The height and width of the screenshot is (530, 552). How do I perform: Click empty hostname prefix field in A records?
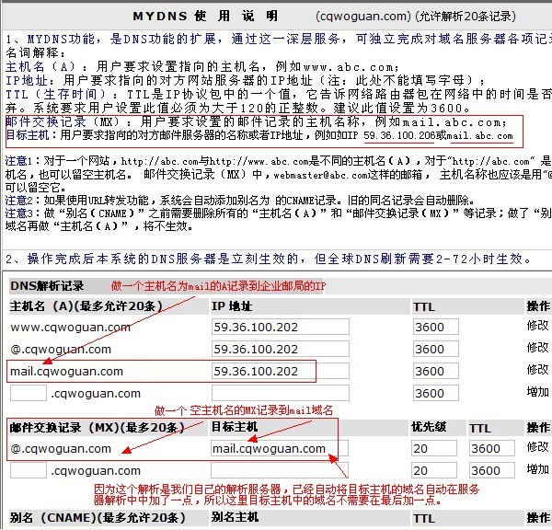(29, 393)
